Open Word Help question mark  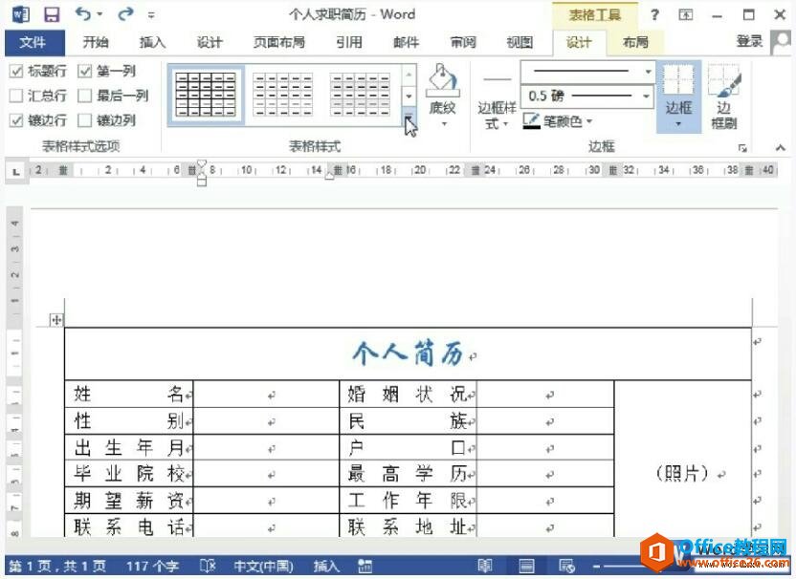click(654, 14)
